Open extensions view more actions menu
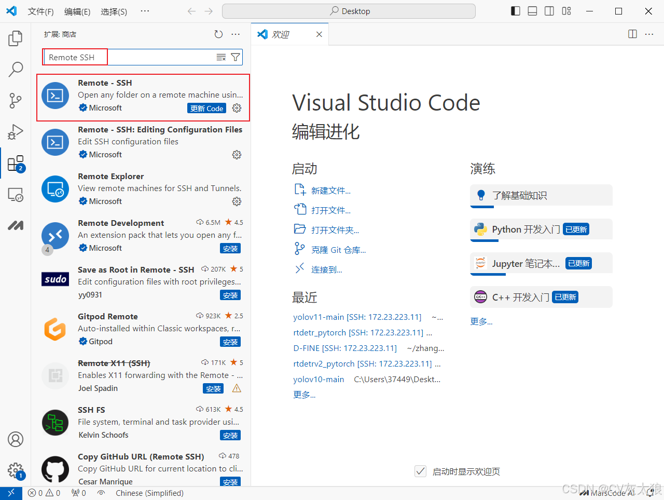The height and width of the screenshot is (500, 664). tap(236, 34)
